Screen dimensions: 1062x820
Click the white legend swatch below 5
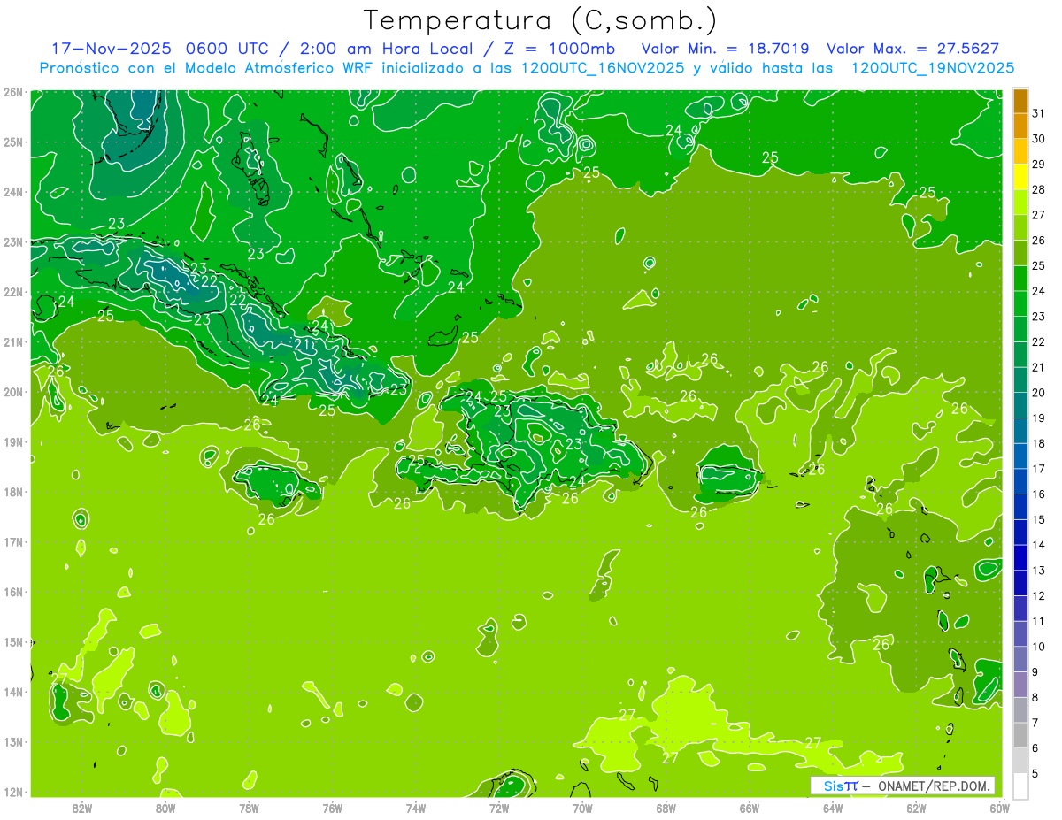point(1020,785)
